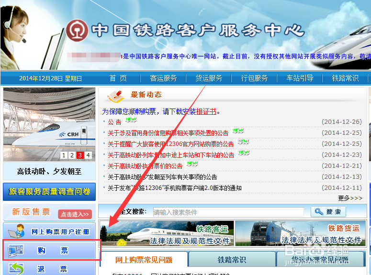
Task: Select highlighted slide 3 in the carousel
Action: (x=80, y=155)
